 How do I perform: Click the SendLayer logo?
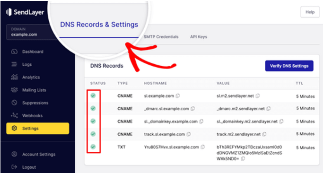[x=25, y=12]
